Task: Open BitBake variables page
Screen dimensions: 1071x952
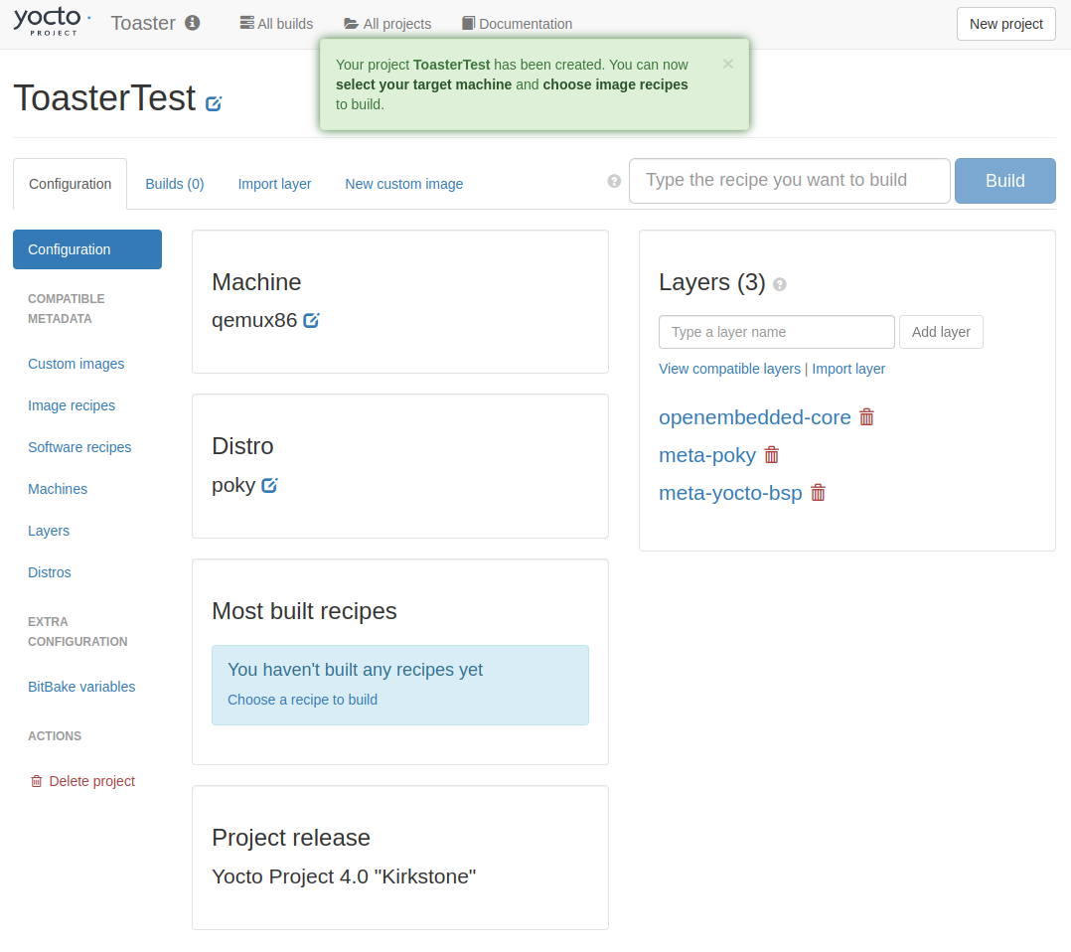Action: 81,686
